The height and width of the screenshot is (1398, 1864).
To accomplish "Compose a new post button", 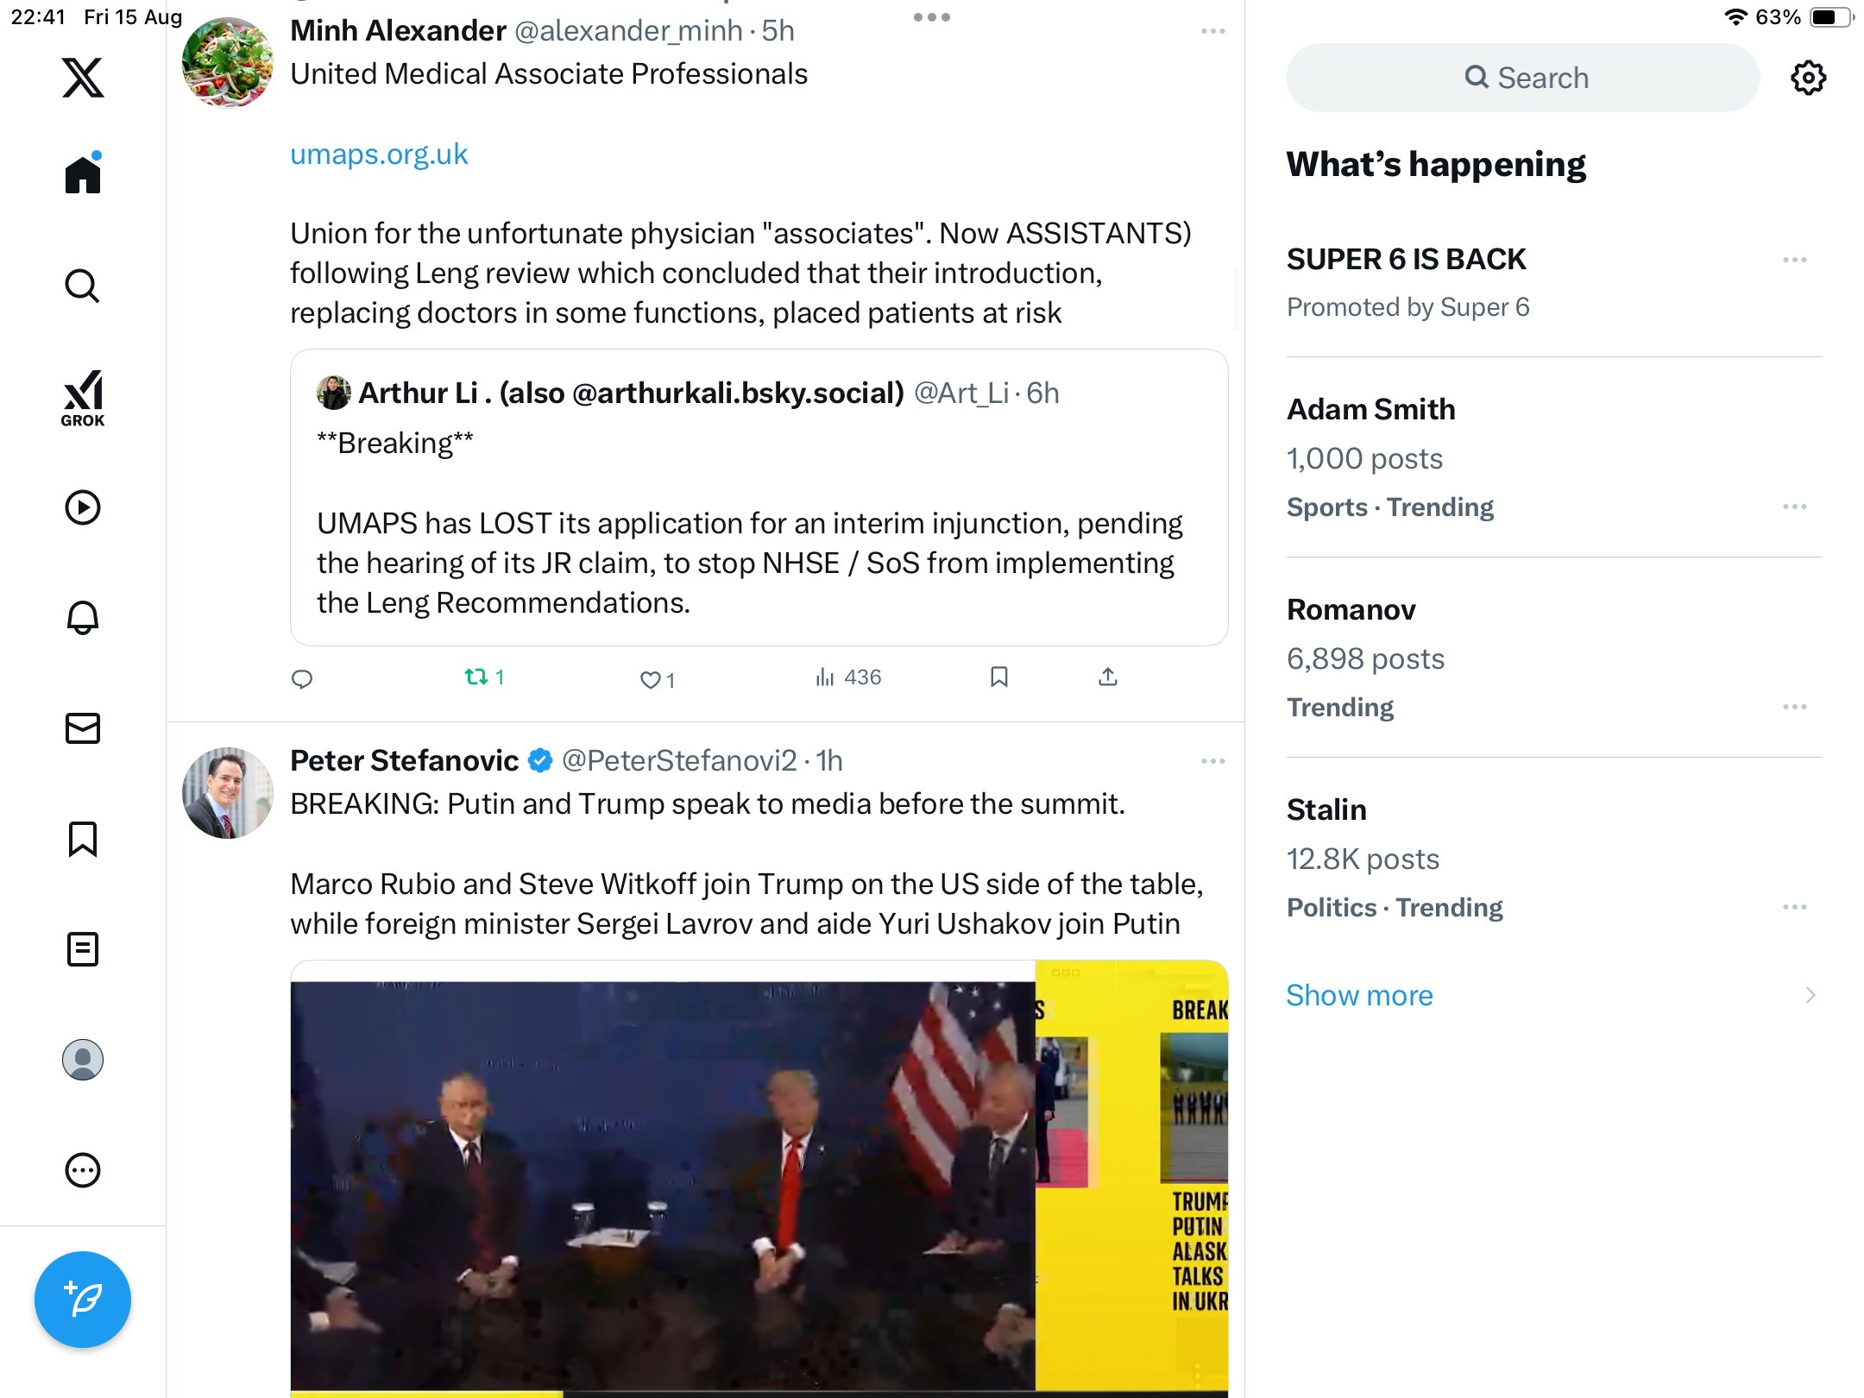I will pos(83,1300).
